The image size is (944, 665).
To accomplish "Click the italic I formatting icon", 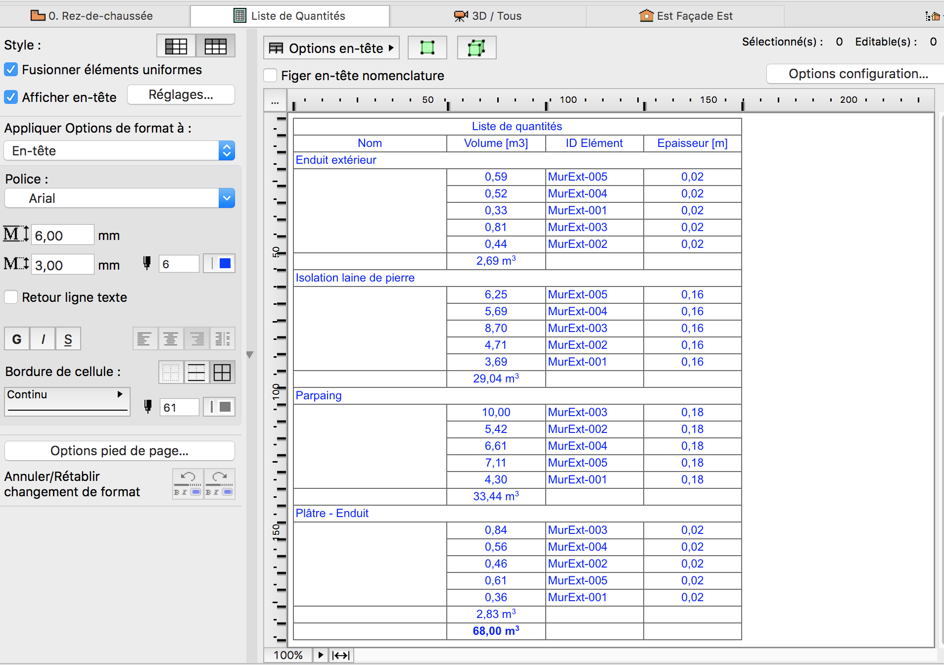I will pyautogui.click(x=43, y=339).
